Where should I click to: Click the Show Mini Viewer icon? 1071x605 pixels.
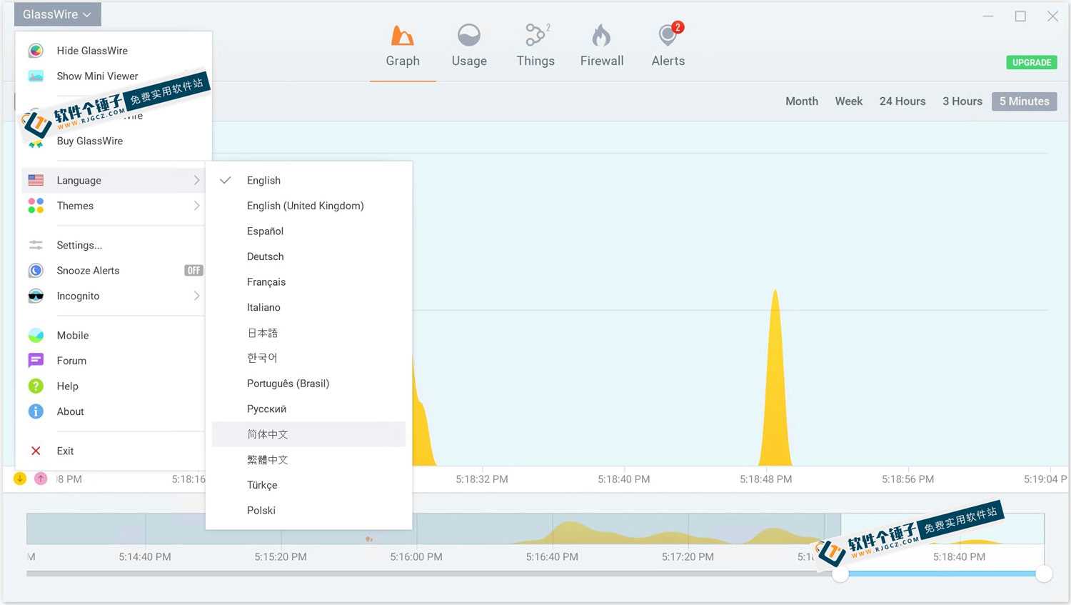(x=36, y=76)
